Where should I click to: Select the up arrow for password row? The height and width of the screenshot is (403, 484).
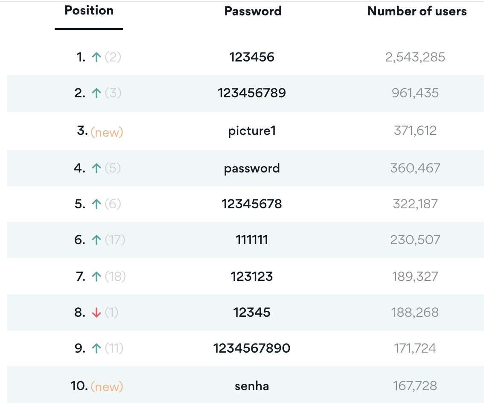[x=96, y=168]
